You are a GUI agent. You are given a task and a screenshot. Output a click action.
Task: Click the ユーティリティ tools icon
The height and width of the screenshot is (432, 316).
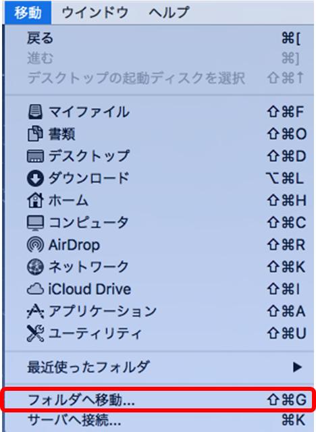coord(35,333)
